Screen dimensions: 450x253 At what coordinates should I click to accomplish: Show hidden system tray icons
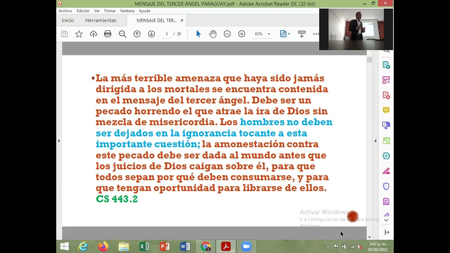pos(328,247)
